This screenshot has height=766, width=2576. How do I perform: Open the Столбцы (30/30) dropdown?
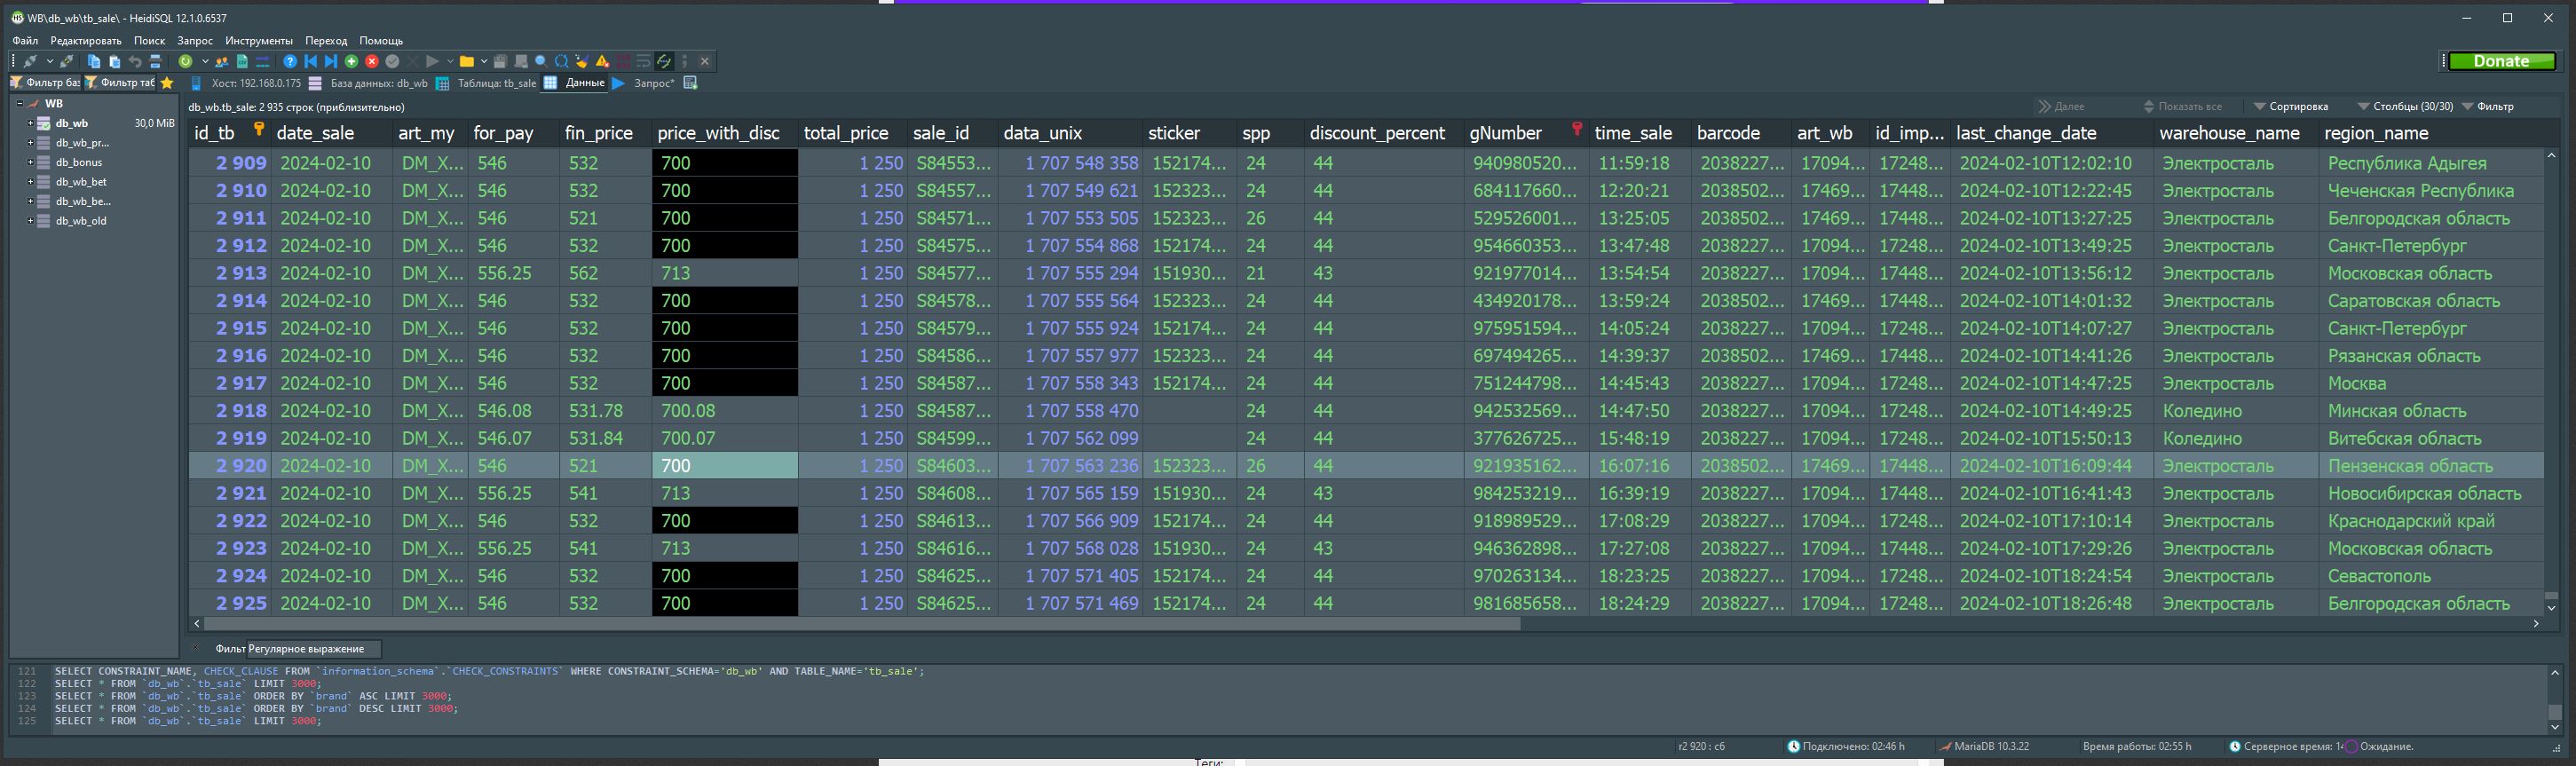(2405, 106)
